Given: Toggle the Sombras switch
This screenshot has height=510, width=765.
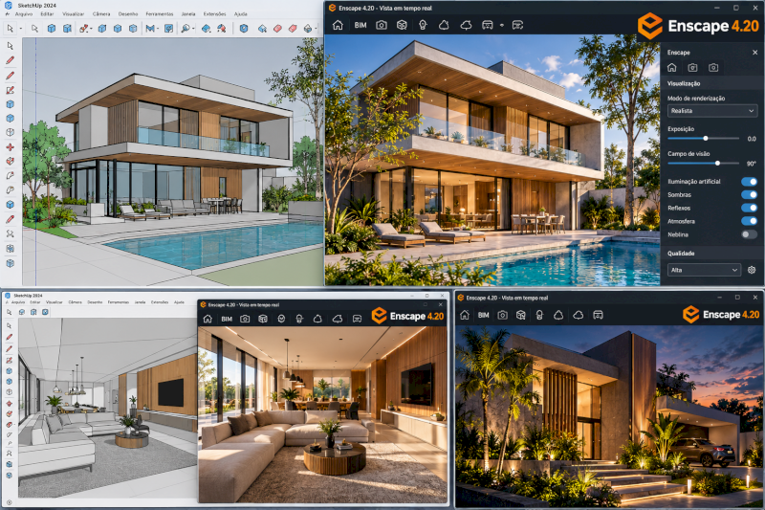Looking at the screenshot, I should [749, 195].
